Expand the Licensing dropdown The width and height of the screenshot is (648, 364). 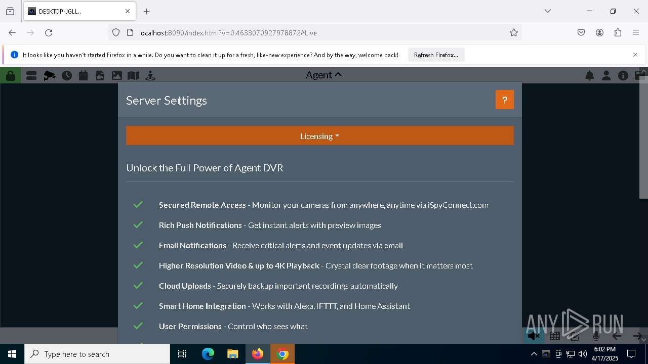[319, 136]
